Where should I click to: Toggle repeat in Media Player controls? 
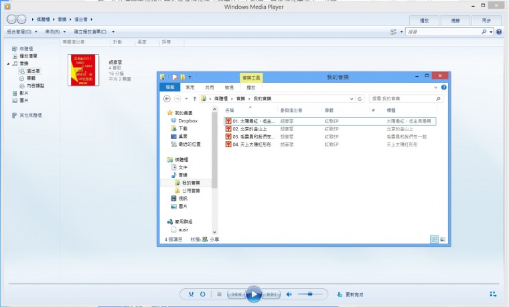202,294
